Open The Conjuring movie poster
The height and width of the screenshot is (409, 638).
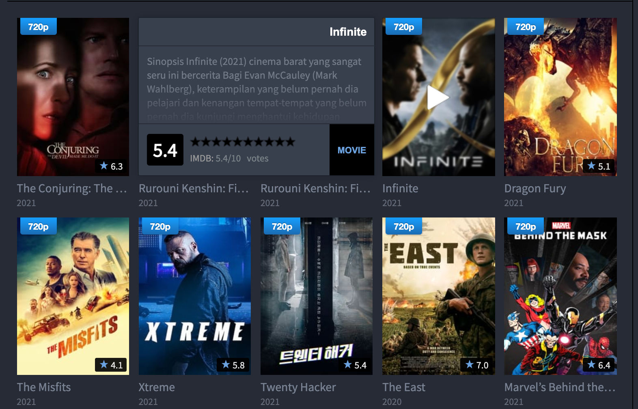coord(73,97)
